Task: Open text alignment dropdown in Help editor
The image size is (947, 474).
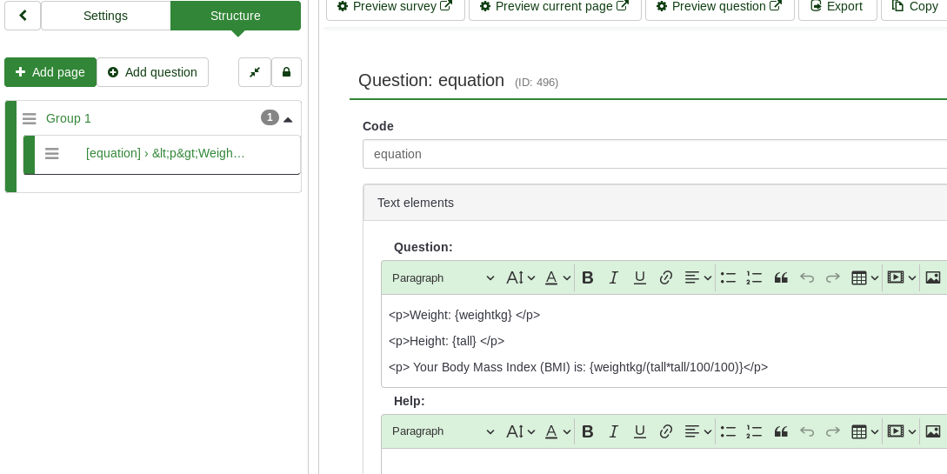Action: (x=697, y=431)
